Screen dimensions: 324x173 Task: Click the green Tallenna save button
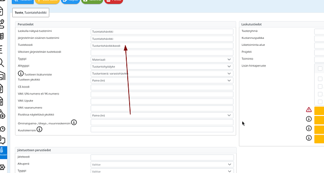click(92, 1)
